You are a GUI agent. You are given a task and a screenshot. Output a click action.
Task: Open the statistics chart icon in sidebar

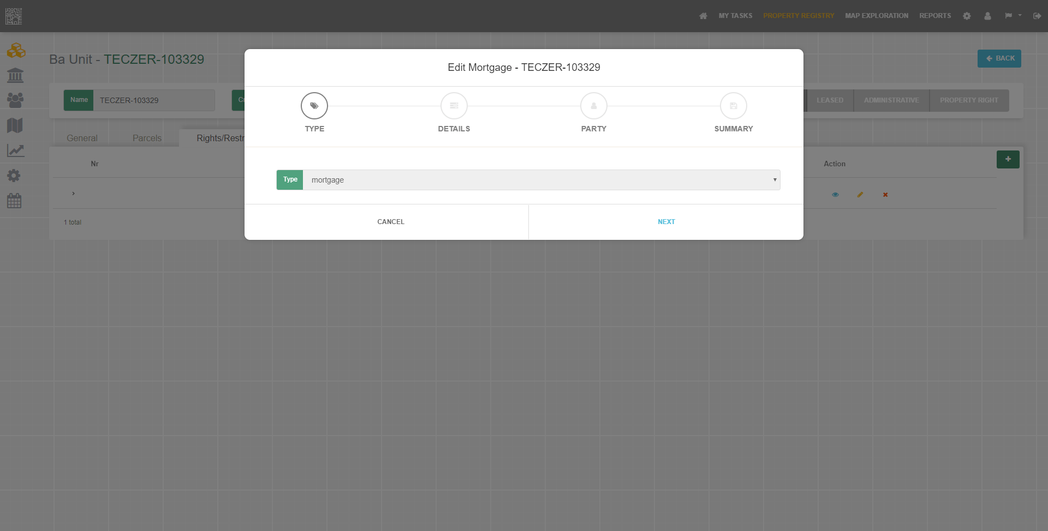[15, 150]
